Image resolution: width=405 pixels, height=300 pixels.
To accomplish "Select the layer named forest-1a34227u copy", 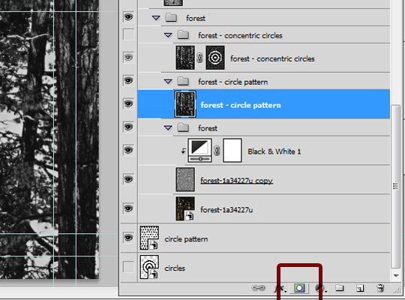I will [x=236, y=180].
